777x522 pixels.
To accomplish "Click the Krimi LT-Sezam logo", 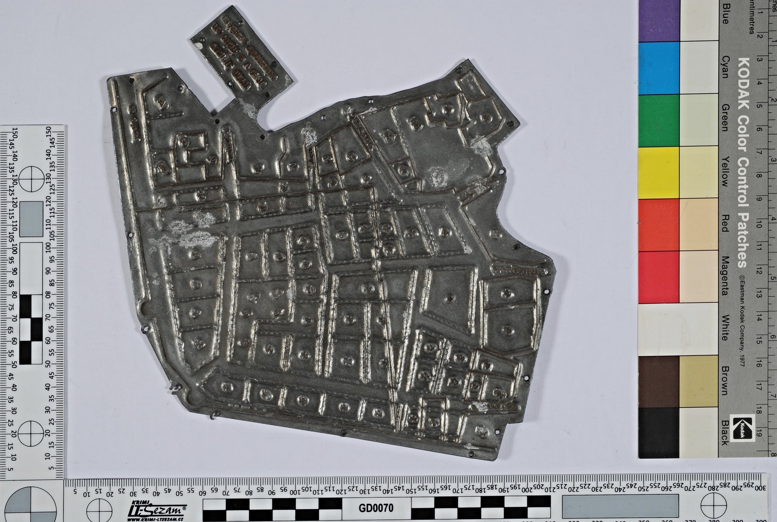I will click(x=157, y=509).
